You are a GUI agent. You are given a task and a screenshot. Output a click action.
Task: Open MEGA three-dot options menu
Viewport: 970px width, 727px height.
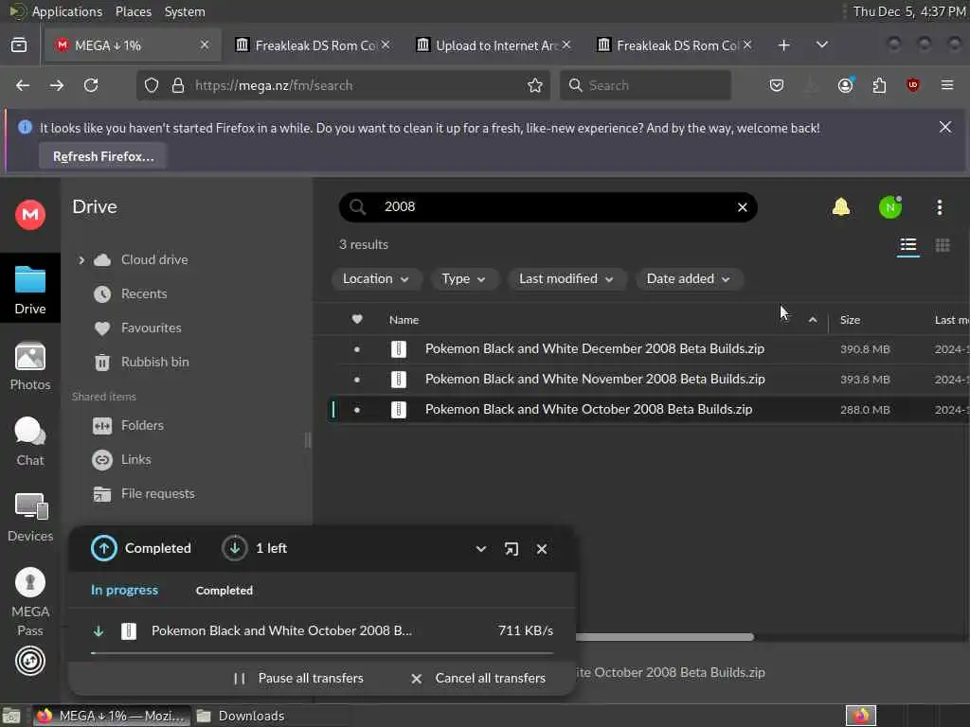click(x=939, y=207)
